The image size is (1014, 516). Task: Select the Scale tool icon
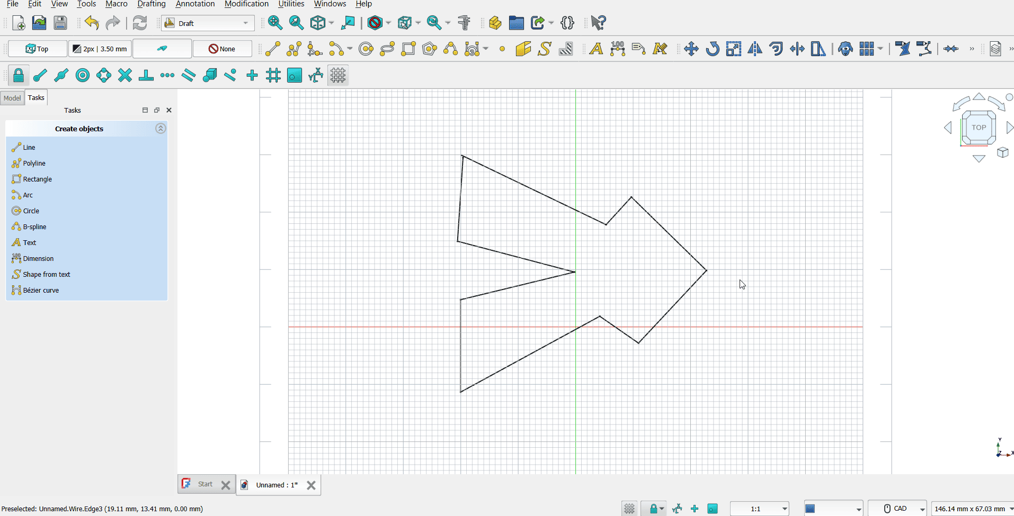(734, 49)
